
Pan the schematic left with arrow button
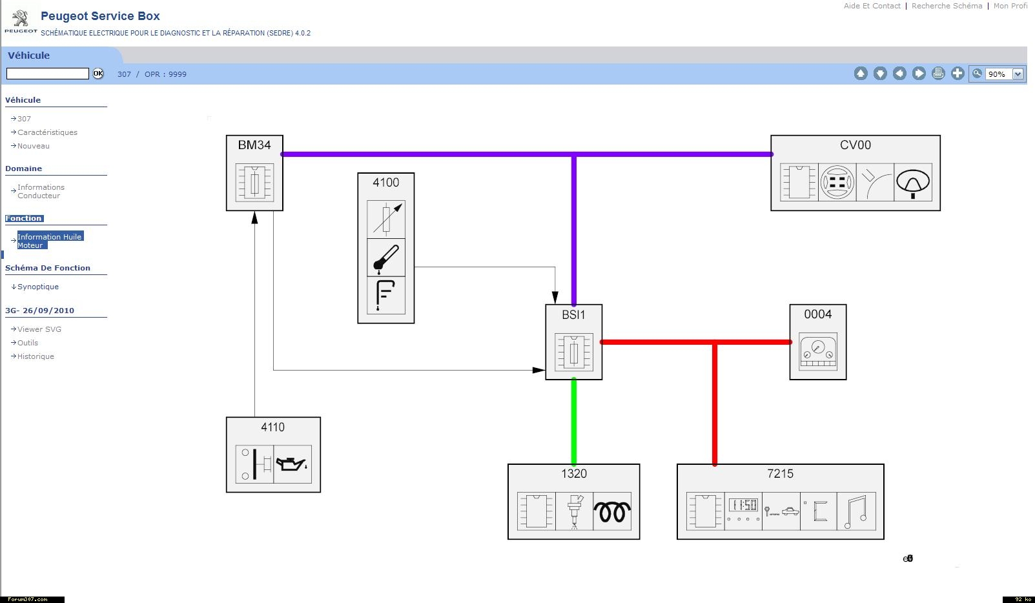[899, 74]
